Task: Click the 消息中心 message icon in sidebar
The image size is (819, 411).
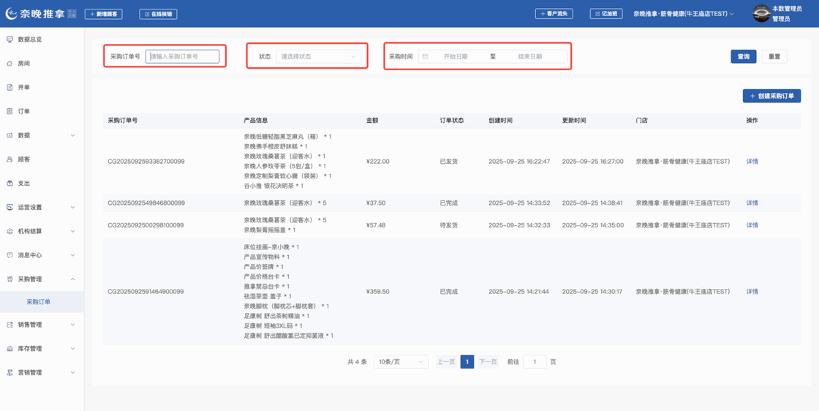Action: [10, 255]
